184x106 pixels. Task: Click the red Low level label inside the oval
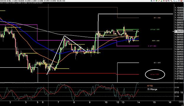[x=155, y=74]
